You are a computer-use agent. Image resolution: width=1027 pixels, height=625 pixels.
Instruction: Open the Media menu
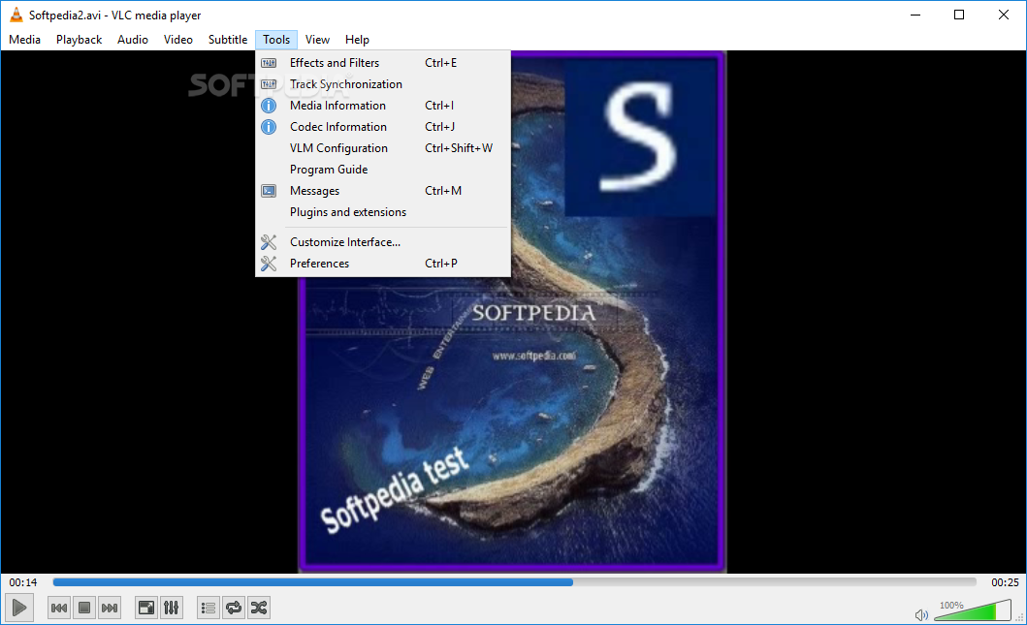(x=25, y=40)
